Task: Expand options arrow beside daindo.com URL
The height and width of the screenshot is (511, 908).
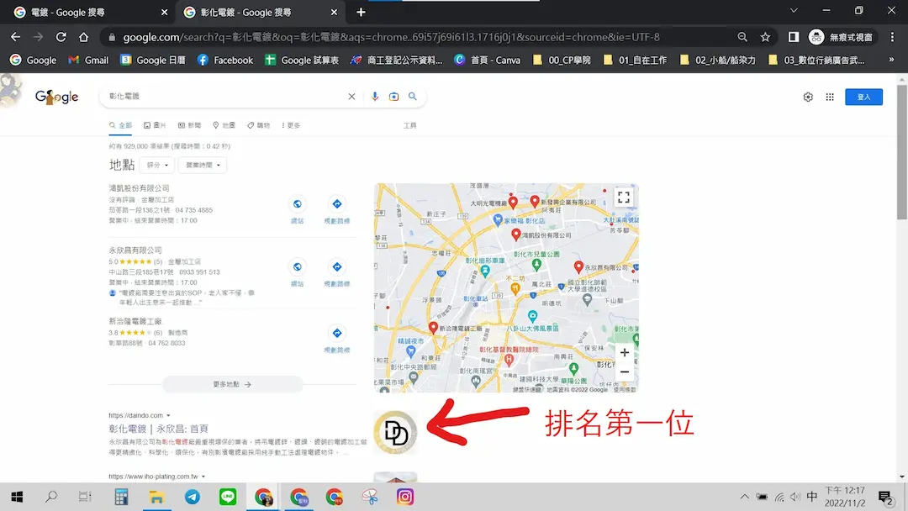Action: coord(168,415)
